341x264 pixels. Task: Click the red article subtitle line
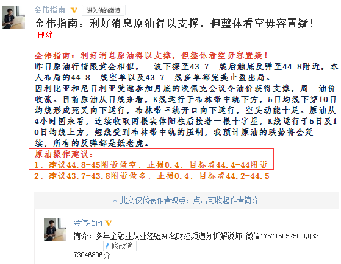(151, 55)
